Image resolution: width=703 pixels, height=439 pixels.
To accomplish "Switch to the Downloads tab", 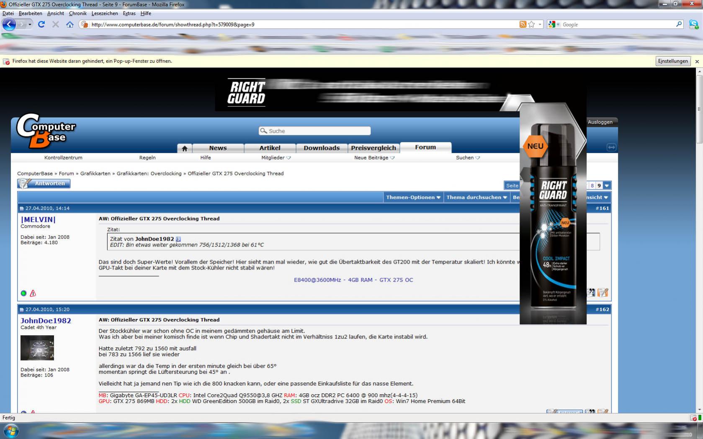I will point(322,148).
